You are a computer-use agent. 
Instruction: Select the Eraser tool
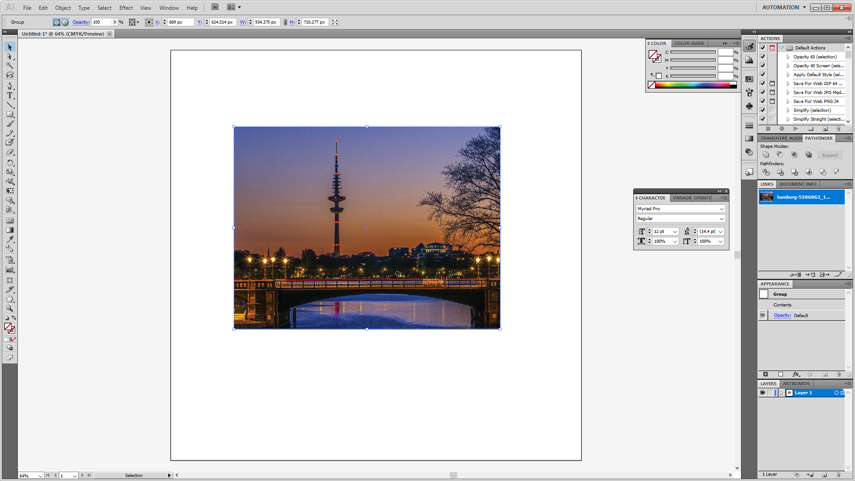point(10,152)
